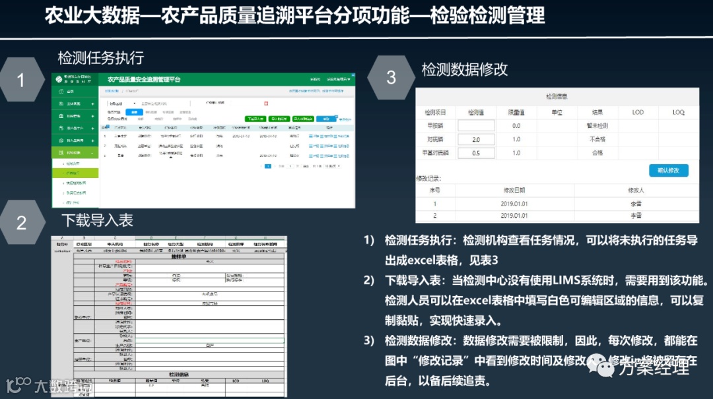Click the third green 导入检测结果 button
Screen dimensions: 713x399
click(x=303, y=119)
